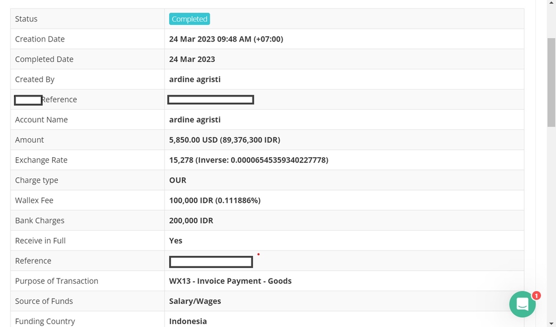
Task: Select the Amount value '5,850.00 USD'
Action: (x=193, y=140)
